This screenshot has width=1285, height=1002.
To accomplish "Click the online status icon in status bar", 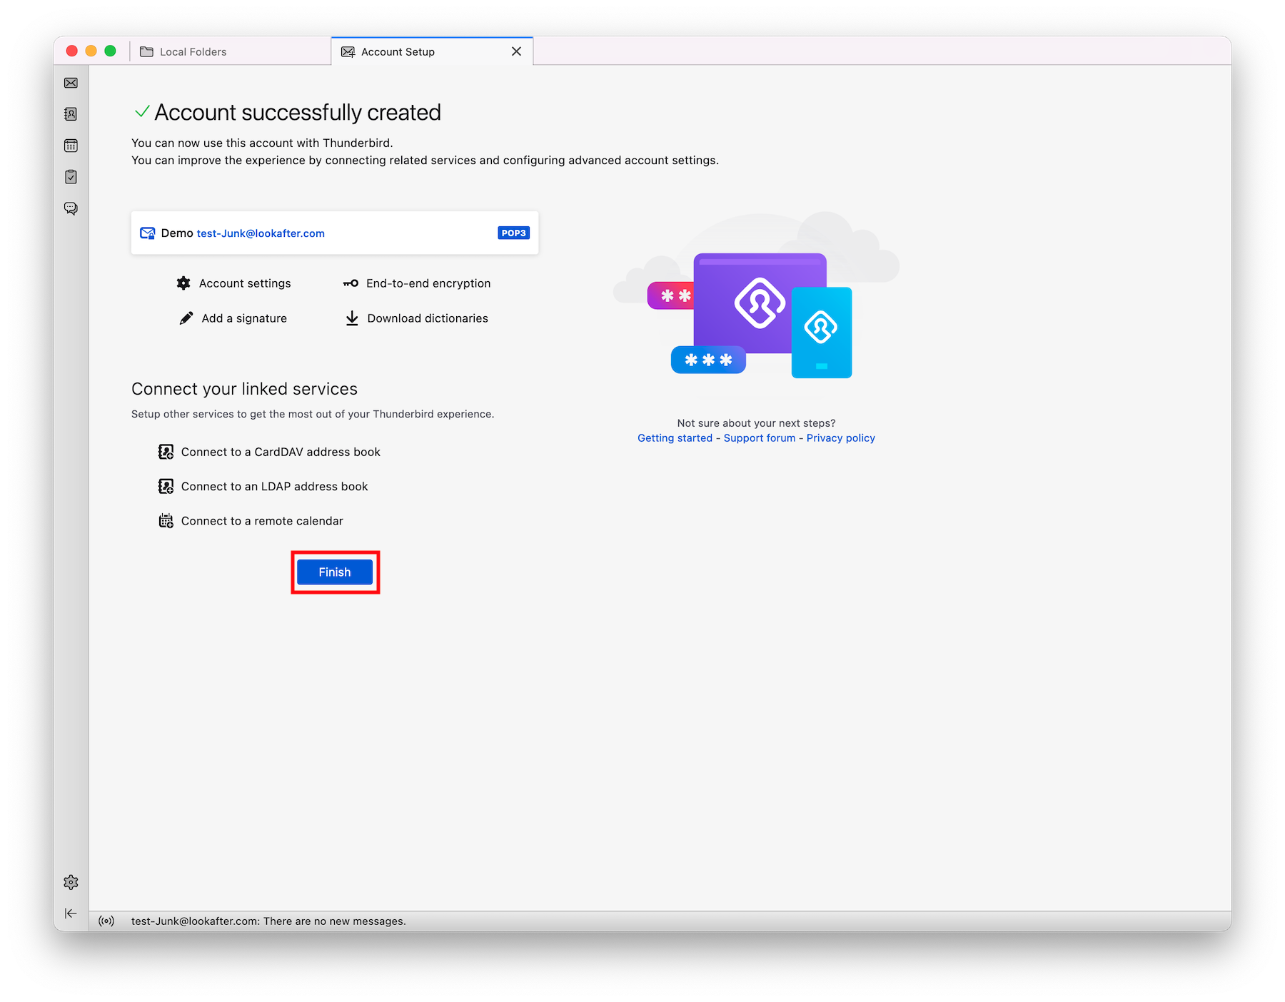I will 106,921.
